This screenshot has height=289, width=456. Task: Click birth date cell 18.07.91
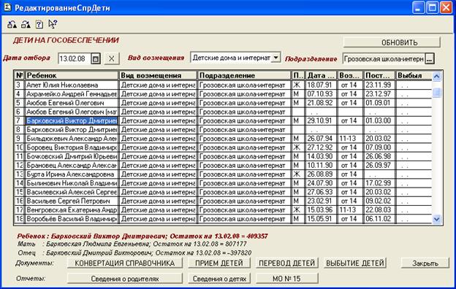click(x=321, y=85)
